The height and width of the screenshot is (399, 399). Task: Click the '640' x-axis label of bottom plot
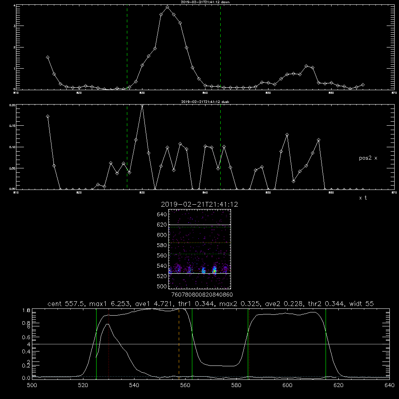tap(389, 385)
